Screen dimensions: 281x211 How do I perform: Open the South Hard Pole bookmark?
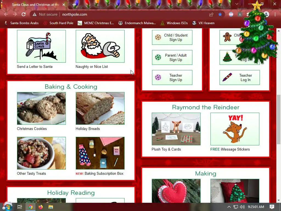59,23
